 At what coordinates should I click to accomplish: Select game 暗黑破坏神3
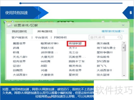click(50, 43)
